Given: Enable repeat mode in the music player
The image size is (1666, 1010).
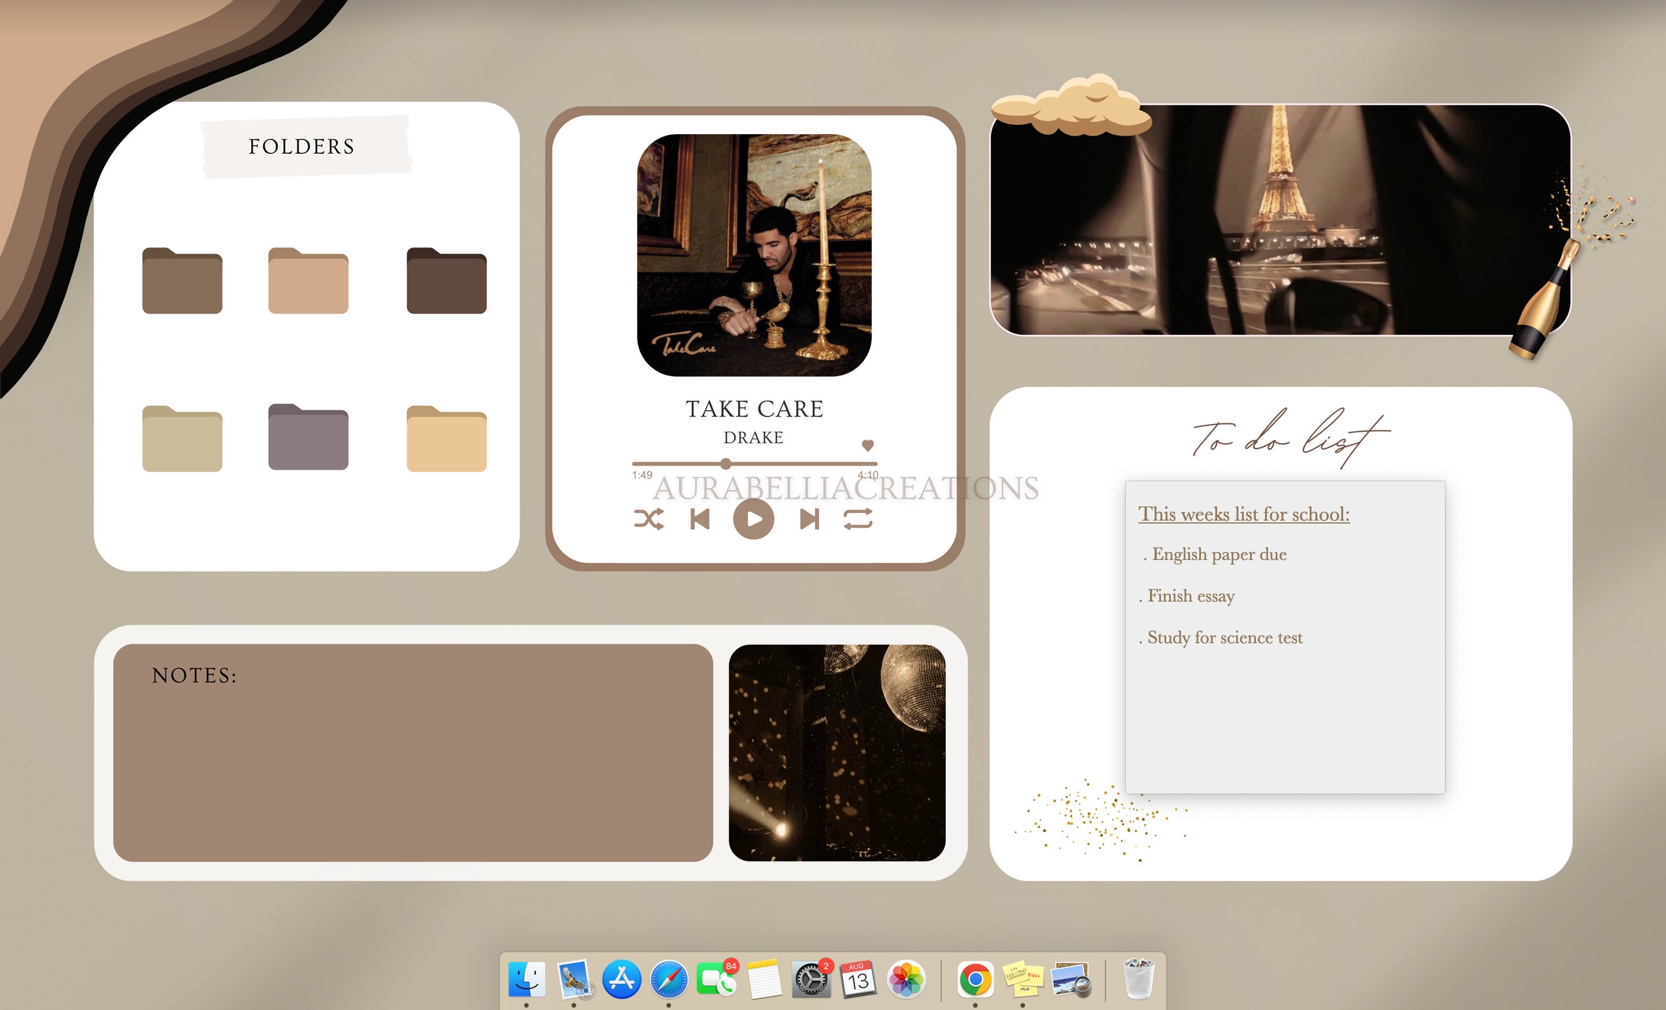Looking at the screenshot, I should tap(860, 520).
